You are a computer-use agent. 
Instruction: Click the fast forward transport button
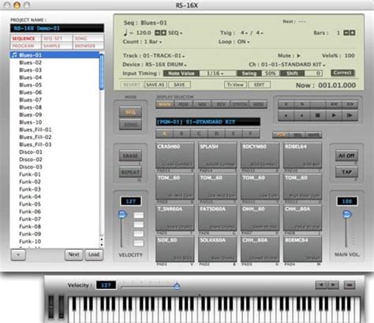coord(350,104)
